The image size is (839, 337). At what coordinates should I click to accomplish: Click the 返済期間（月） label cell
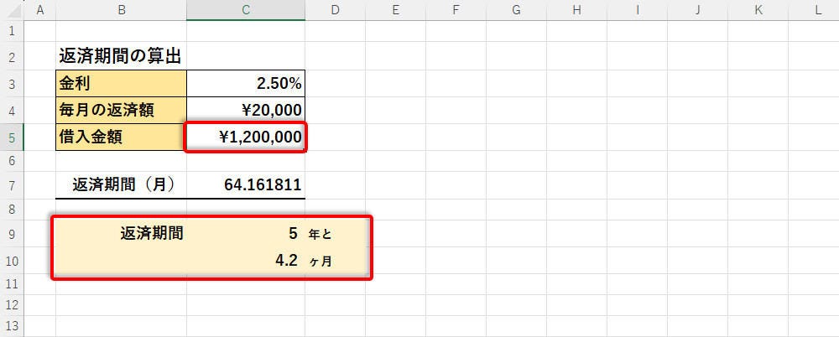click(x=121, y=184)
